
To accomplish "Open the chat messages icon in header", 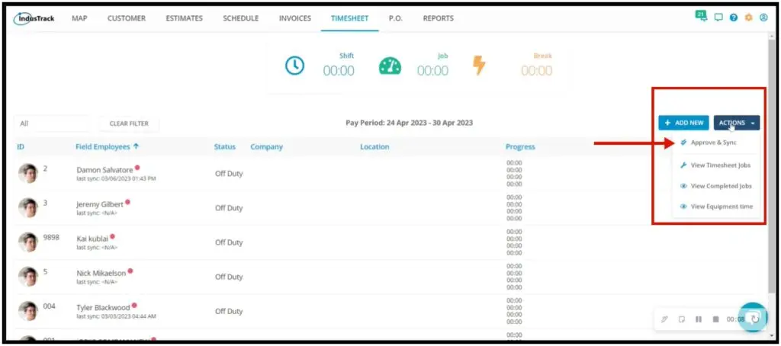I will pos(718,18).
